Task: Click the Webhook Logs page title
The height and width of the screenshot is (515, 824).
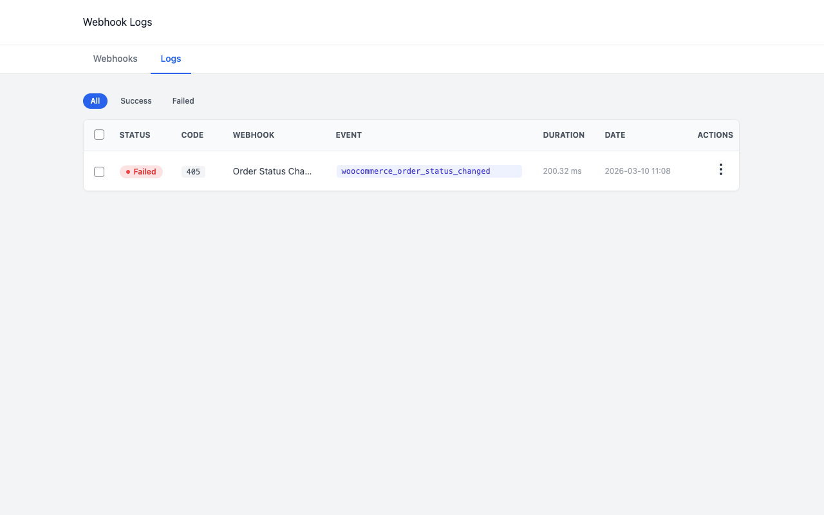Action: click(x=118, y=22)
